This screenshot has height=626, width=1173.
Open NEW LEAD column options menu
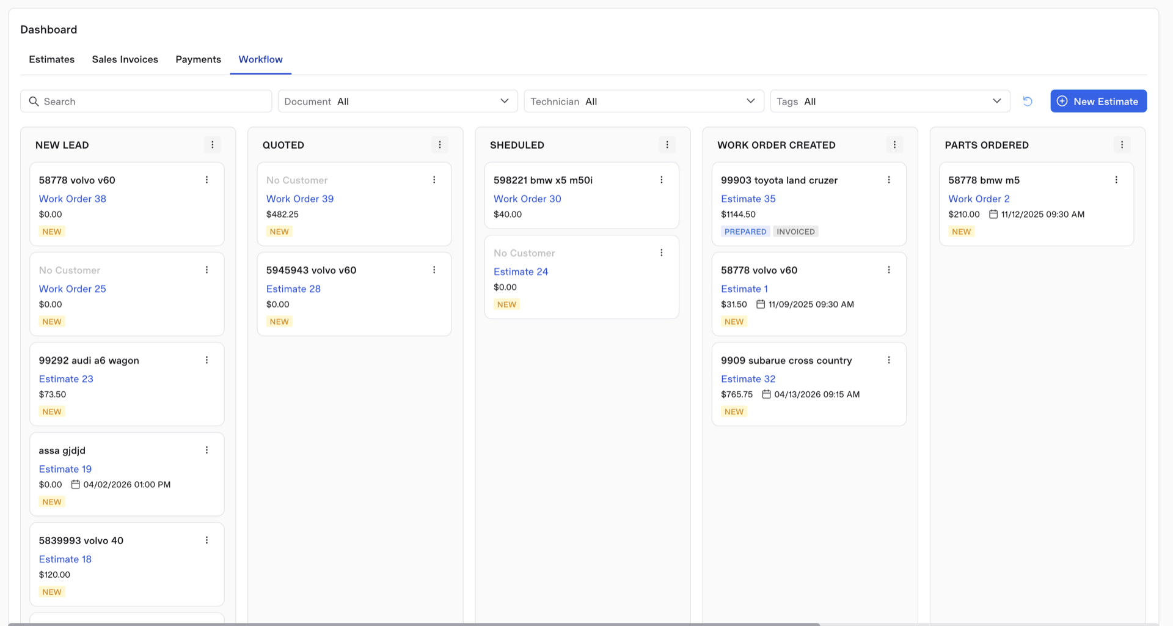(x=212, y=145)
